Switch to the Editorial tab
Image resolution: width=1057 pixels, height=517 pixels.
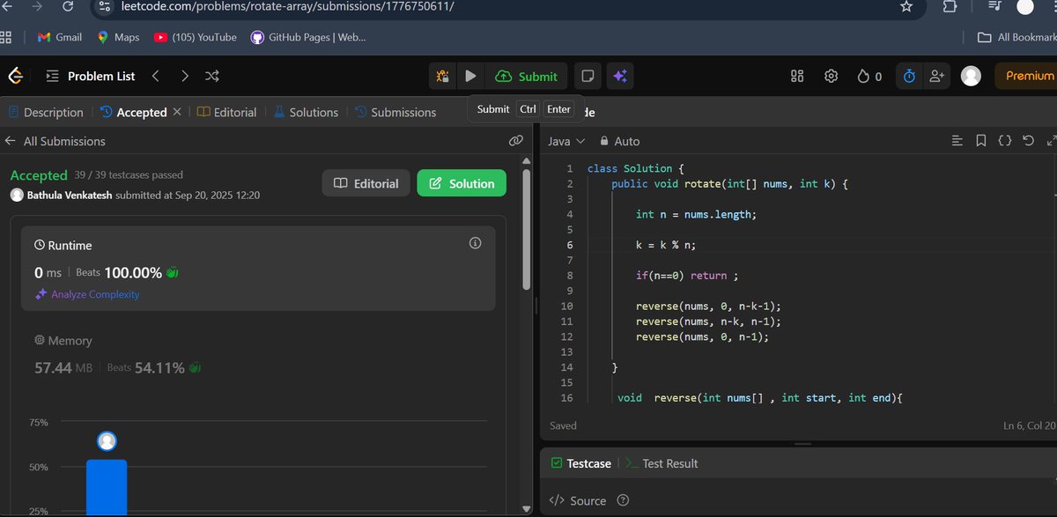click(x=227, y=112)
